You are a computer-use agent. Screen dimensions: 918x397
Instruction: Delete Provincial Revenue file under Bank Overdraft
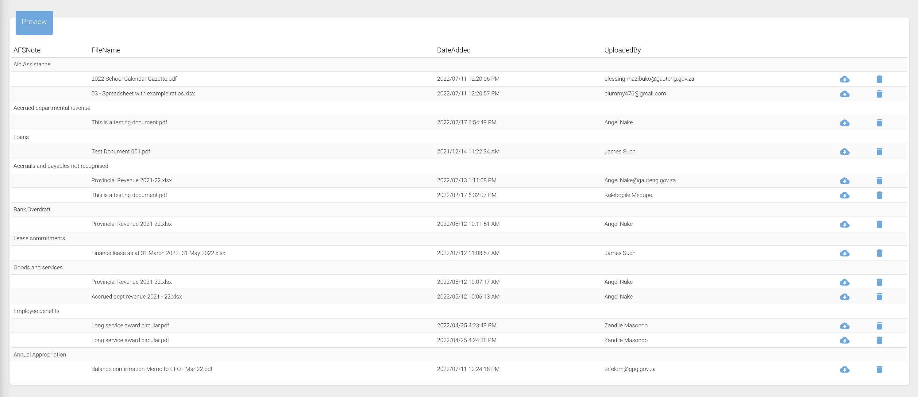(x=879, y=224)
